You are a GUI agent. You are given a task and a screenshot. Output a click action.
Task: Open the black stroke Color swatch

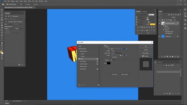109,63
